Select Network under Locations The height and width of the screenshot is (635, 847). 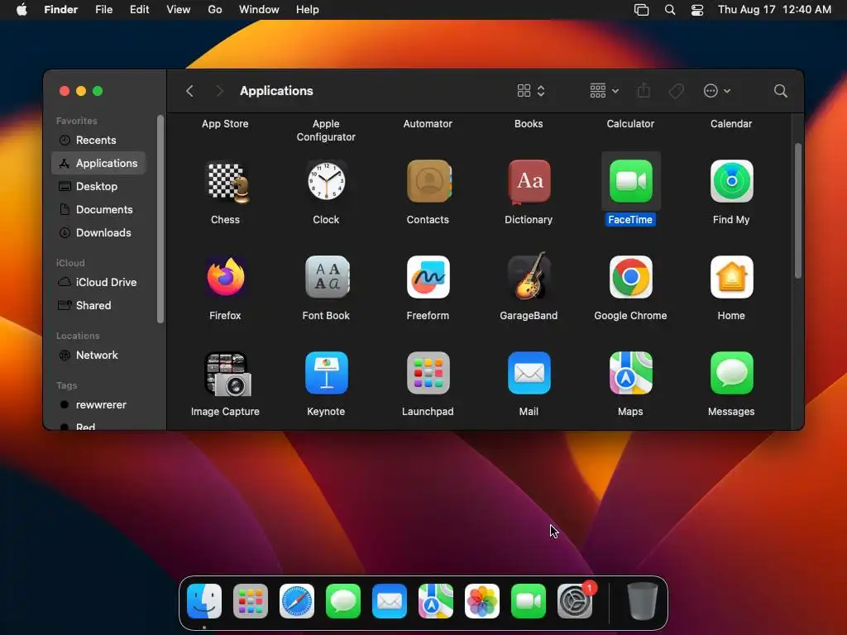click(x=98, y=356)
